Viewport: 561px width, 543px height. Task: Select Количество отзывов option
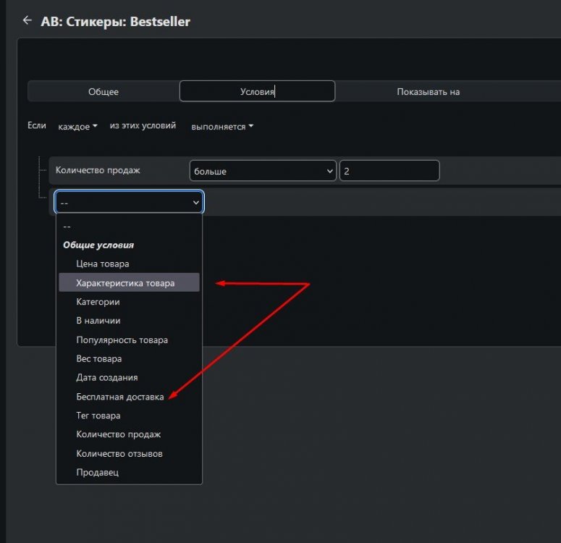[129, 453]
